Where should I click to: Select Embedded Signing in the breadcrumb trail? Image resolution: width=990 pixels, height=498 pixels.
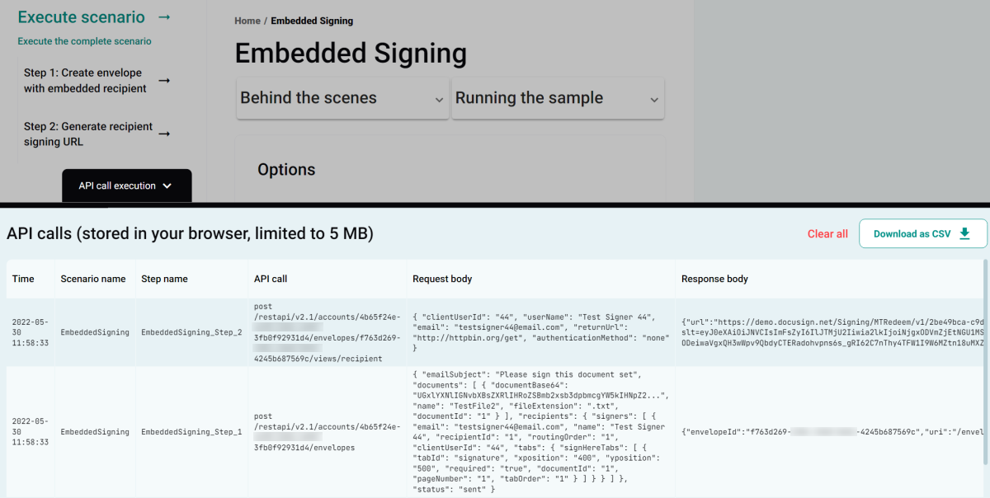tap(312, 21)
